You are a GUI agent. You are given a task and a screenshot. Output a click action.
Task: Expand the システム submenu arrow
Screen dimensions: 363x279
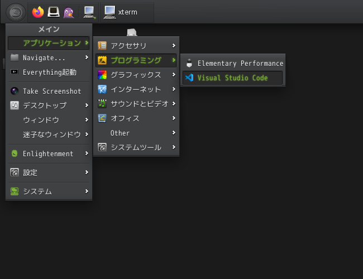(x=87, y=191)
